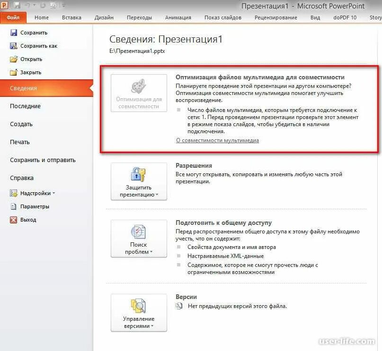Click the Сохранить как icon in sidebar

click(14, 46)
